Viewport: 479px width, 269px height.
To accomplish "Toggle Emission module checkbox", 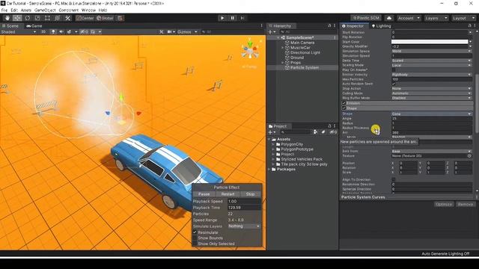I will 344,103.
